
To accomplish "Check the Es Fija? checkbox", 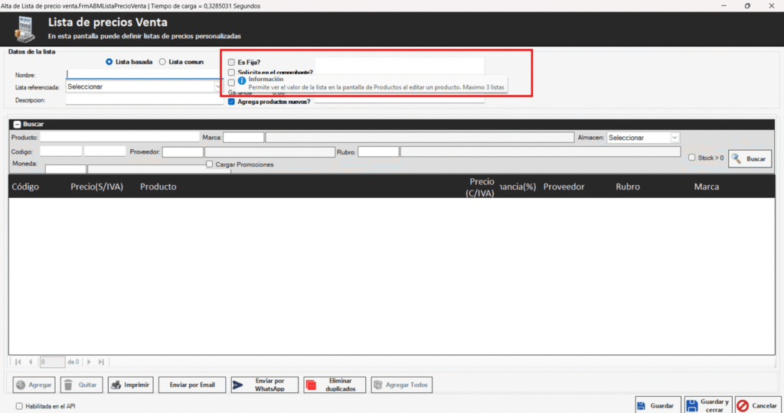I will click(x=232, y=63).
